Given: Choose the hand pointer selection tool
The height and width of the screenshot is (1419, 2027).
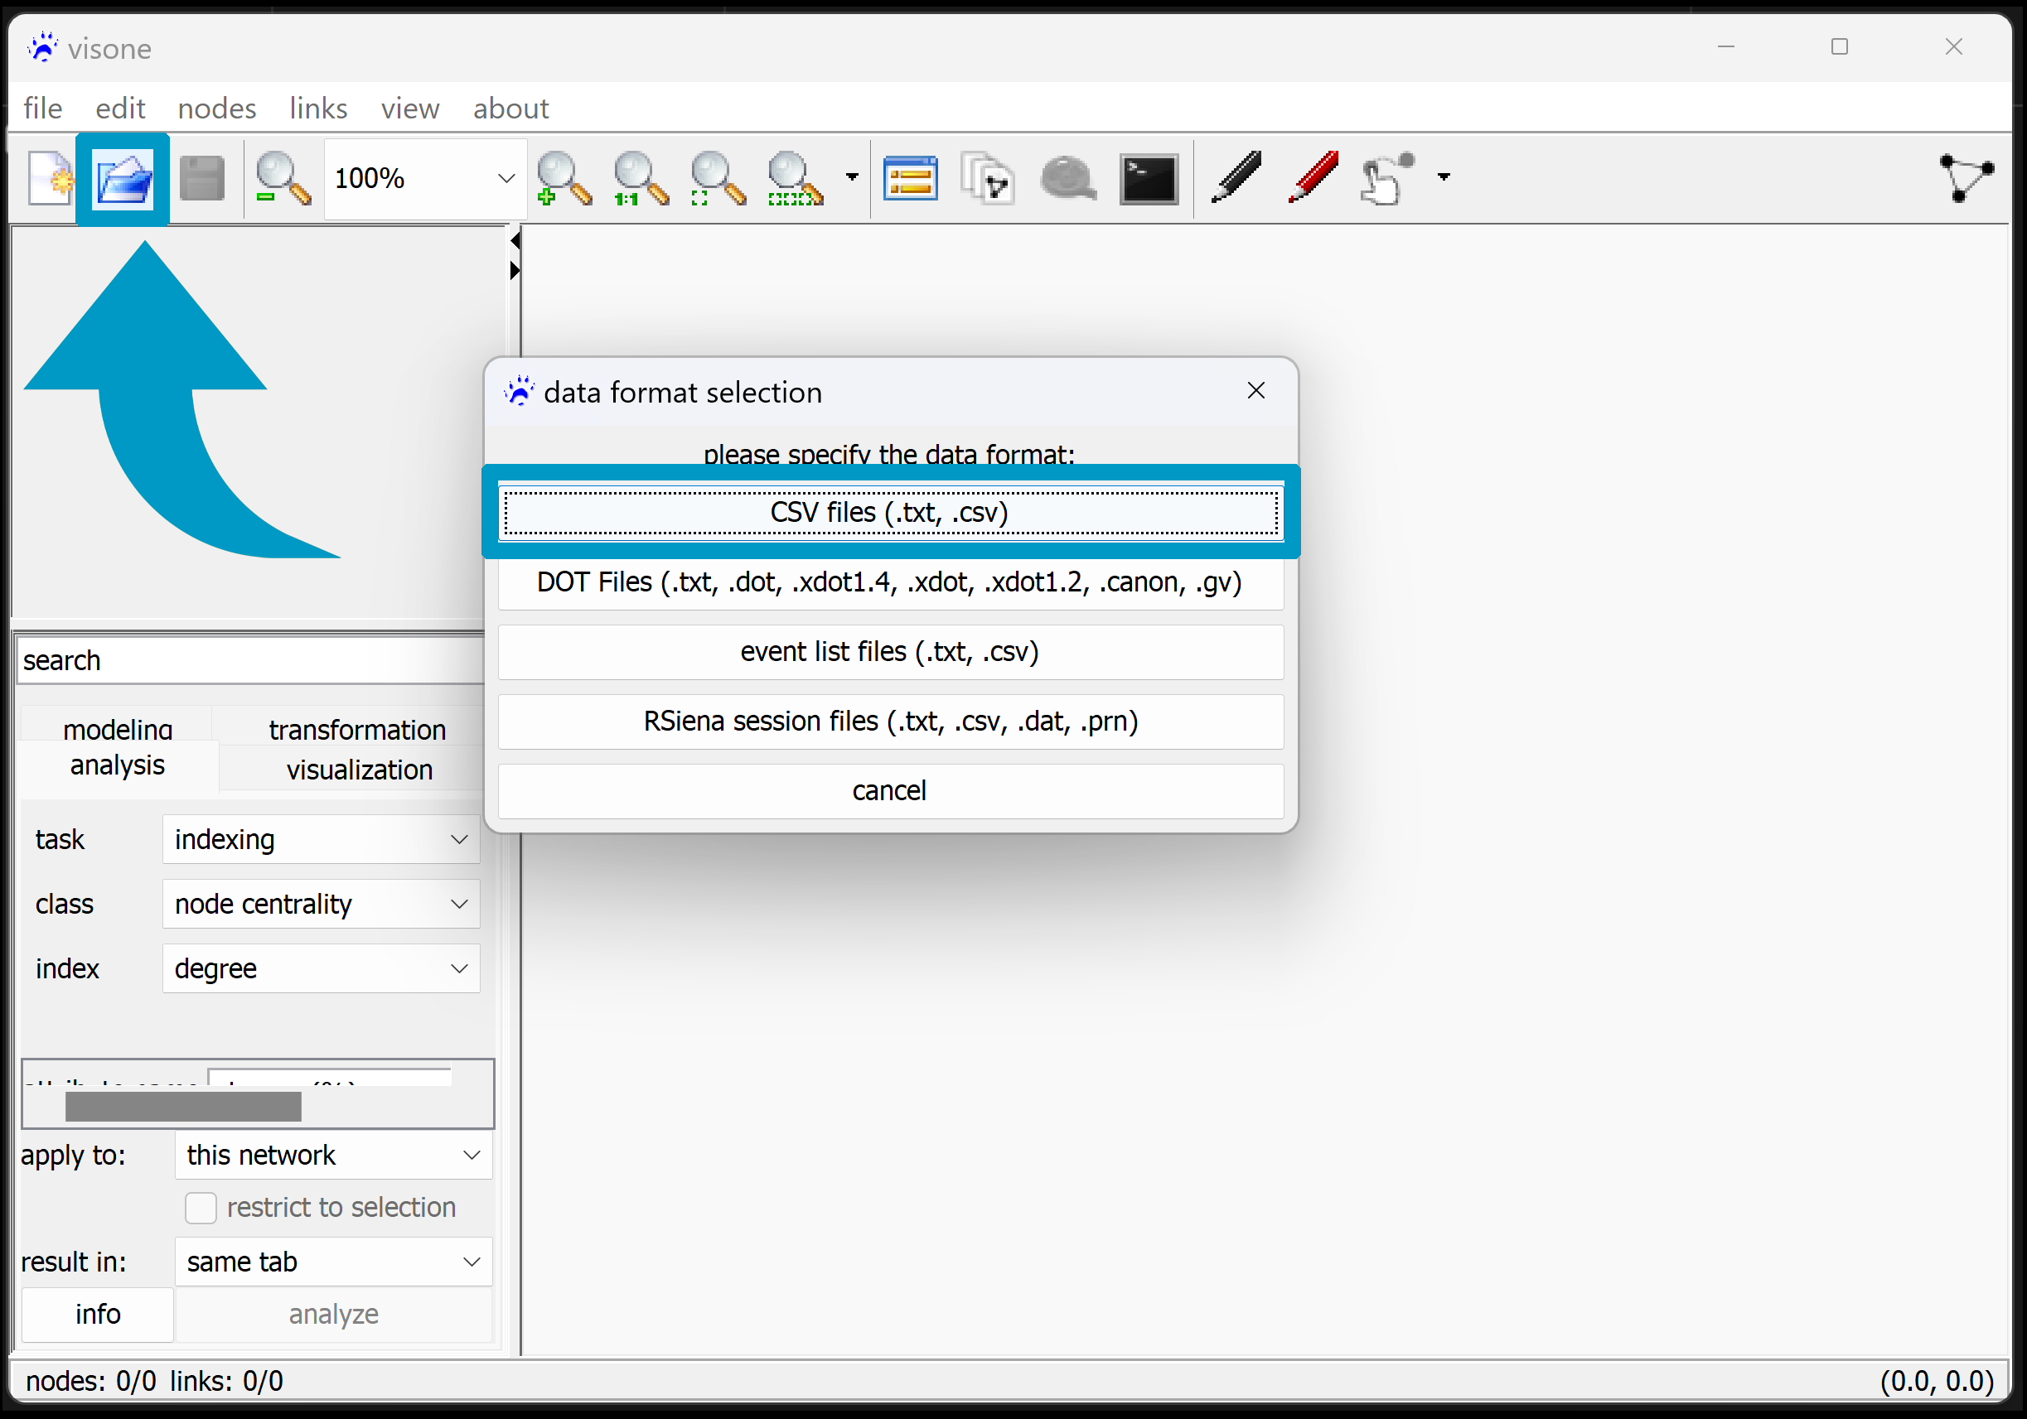Looking at the screenshot, I should click(1387, 179).
